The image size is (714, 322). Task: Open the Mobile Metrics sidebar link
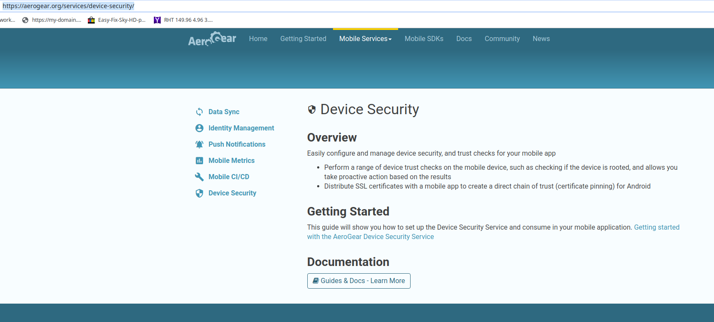click(231, 160)
